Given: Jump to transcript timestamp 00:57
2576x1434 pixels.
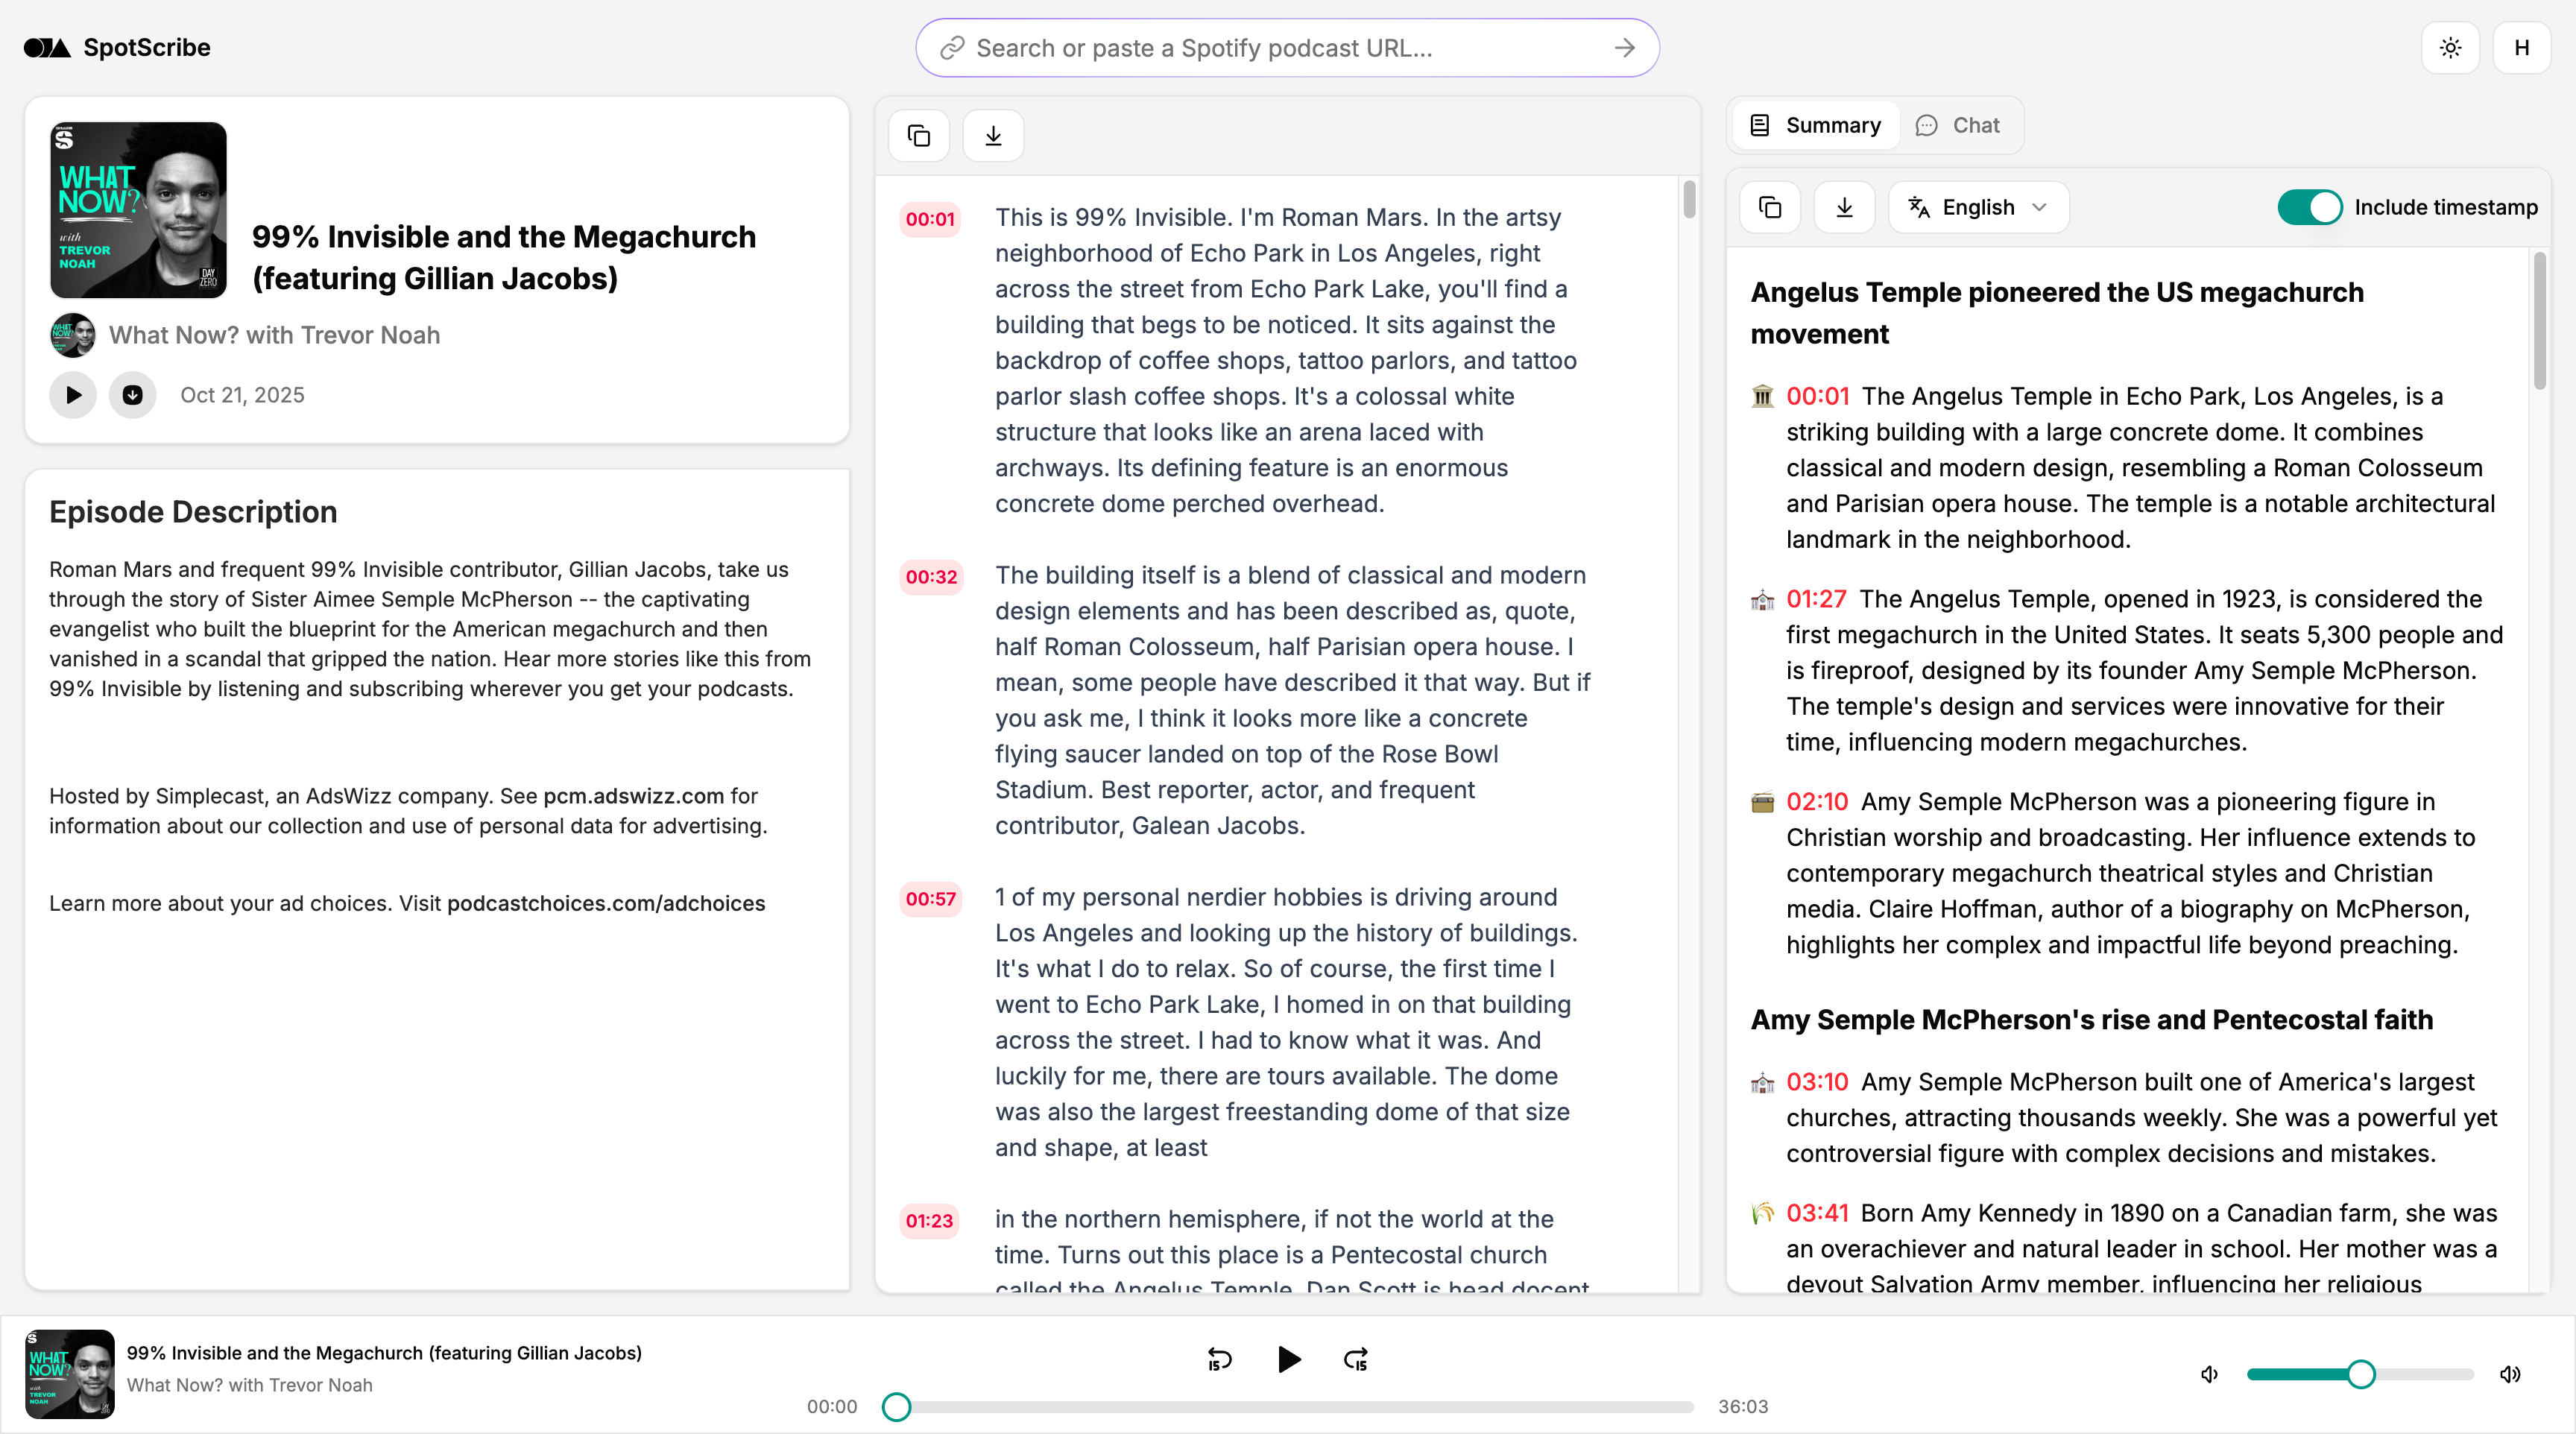Looking at the screenshot, I should [930, 898].
